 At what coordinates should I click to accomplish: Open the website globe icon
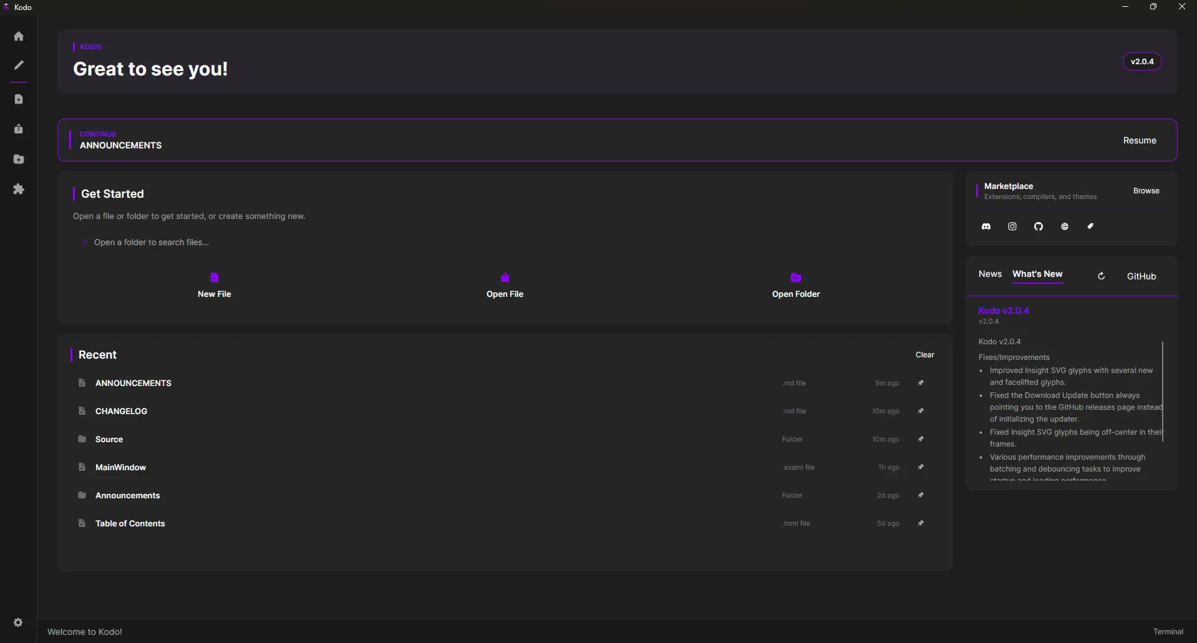click(1065, 226)
